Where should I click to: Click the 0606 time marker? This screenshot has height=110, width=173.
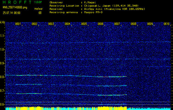(x=100, y=24)
